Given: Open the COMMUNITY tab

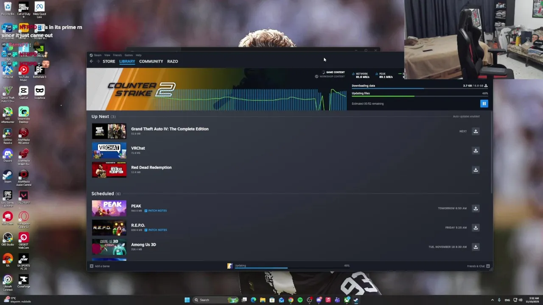Looking at the screenshot, I should (151, 61).
